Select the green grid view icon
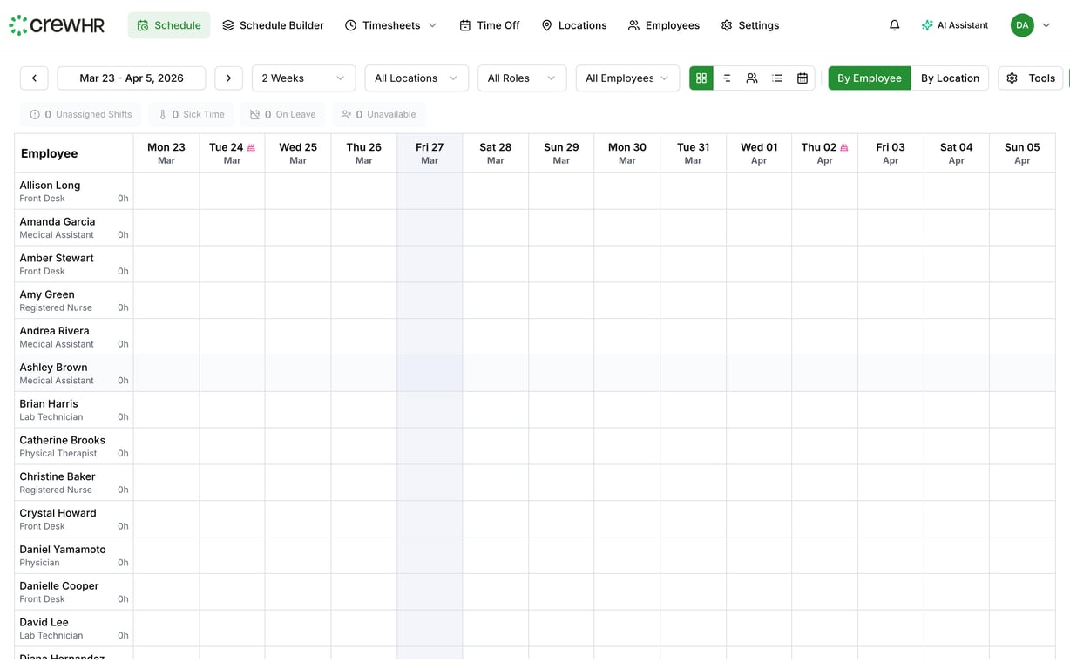1070x669 pixels. tap(701, 78)
